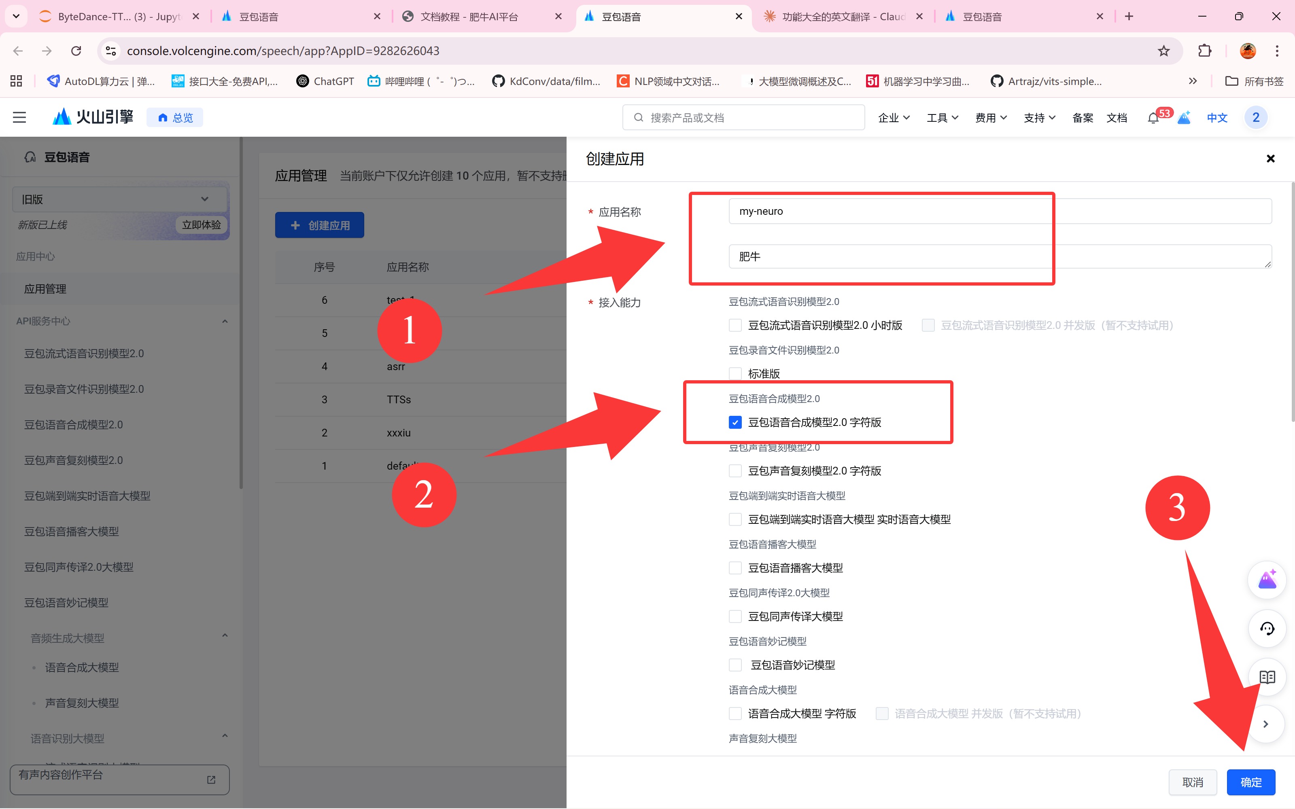
Task: Click the notification bell icon
Action: point(1153,118)
